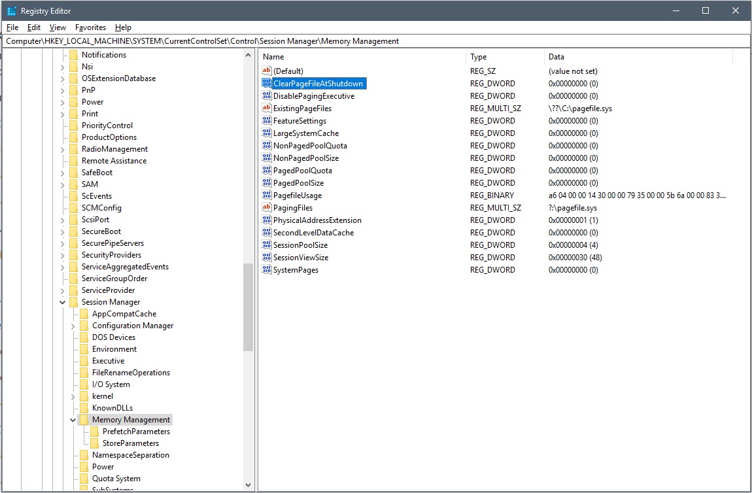Click the string icon next to ExistingPageFiles
Viewport: 752px width, 493px height.
pos(267,108)
